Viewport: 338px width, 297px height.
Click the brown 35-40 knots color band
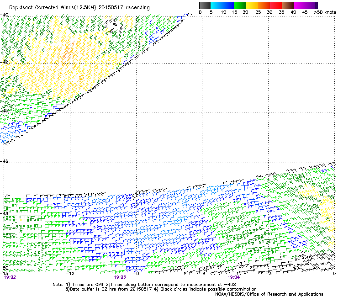tap(288, 5)
